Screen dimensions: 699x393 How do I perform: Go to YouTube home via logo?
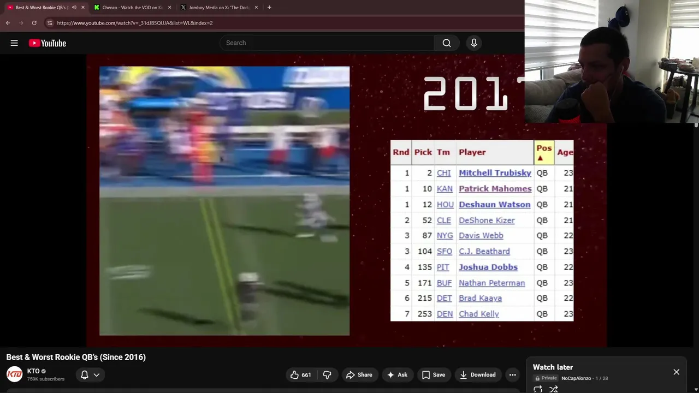coord(48,43)
